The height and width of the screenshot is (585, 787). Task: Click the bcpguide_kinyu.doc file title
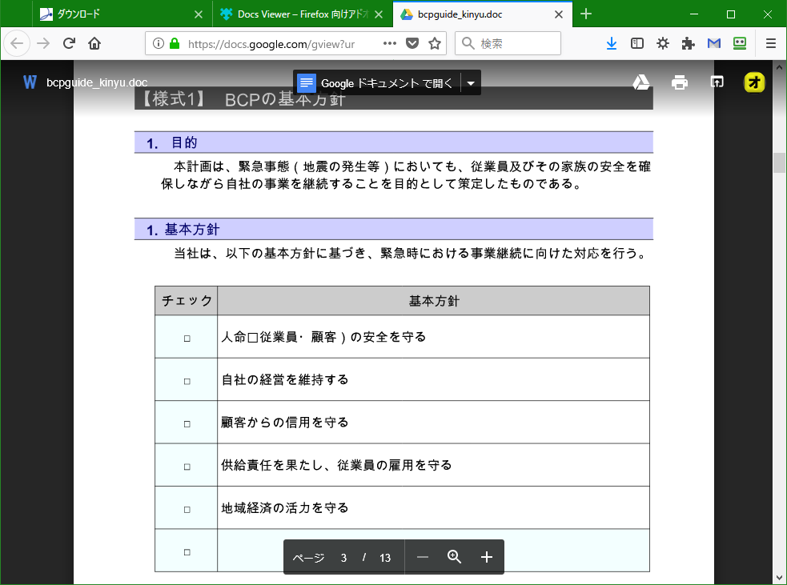[x=97, y=82]
